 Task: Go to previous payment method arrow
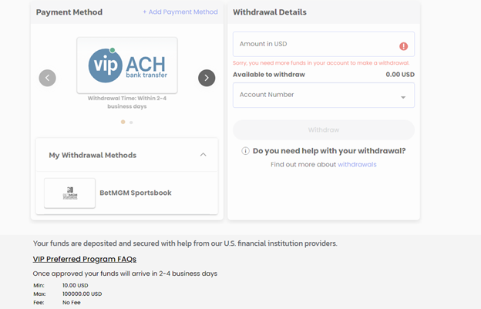pos(47,78)
